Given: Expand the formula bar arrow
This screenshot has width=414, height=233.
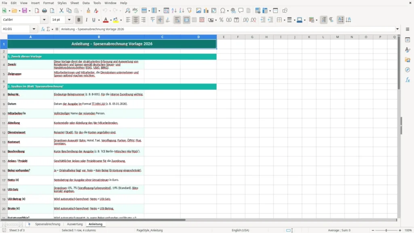Looking at the screenshot, I should point(397,29).
